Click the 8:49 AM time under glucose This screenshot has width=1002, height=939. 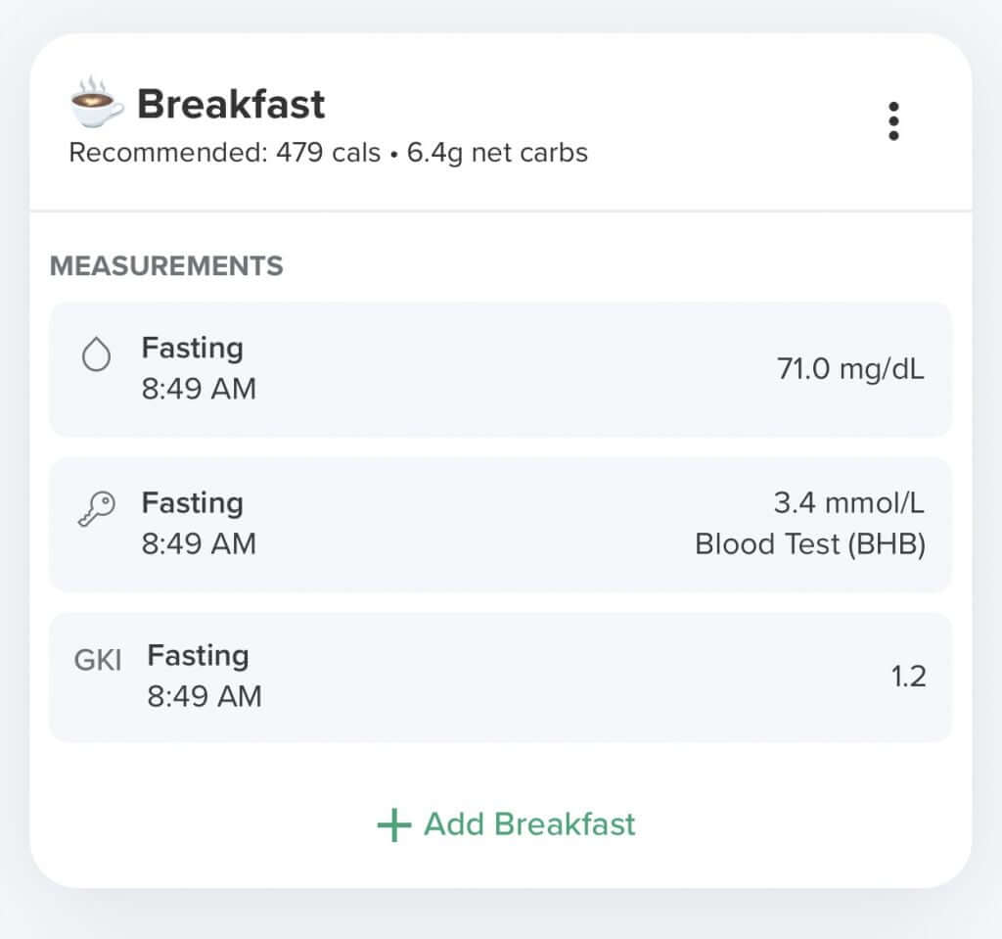point(199,389)
